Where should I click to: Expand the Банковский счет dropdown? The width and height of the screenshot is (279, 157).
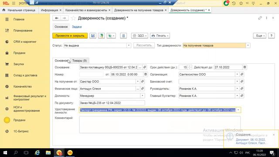tap(237, 82)
